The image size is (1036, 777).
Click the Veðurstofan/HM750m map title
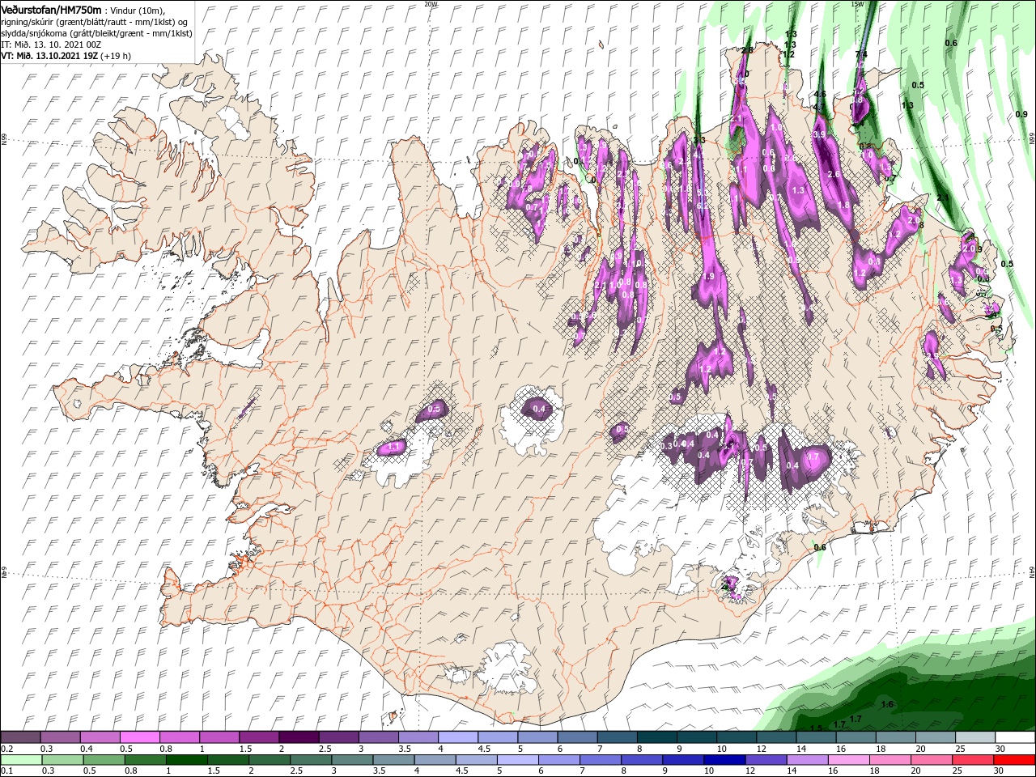[52, 10]
